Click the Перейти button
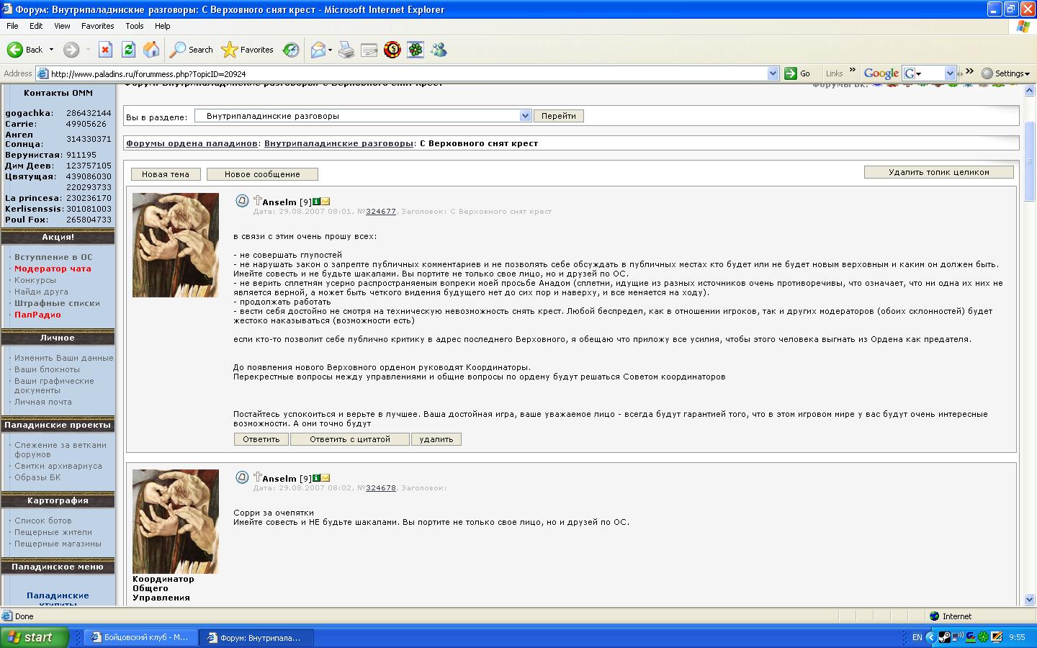 pyautogui.click(x=559, y=116)
